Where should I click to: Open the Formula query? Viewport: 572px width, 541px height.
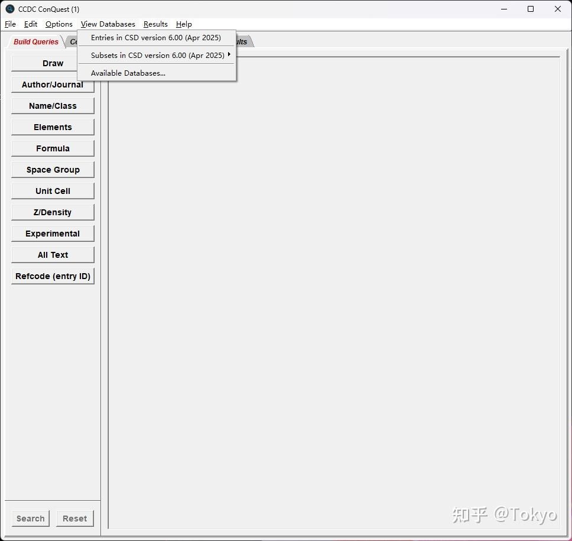tap(53, 148)
